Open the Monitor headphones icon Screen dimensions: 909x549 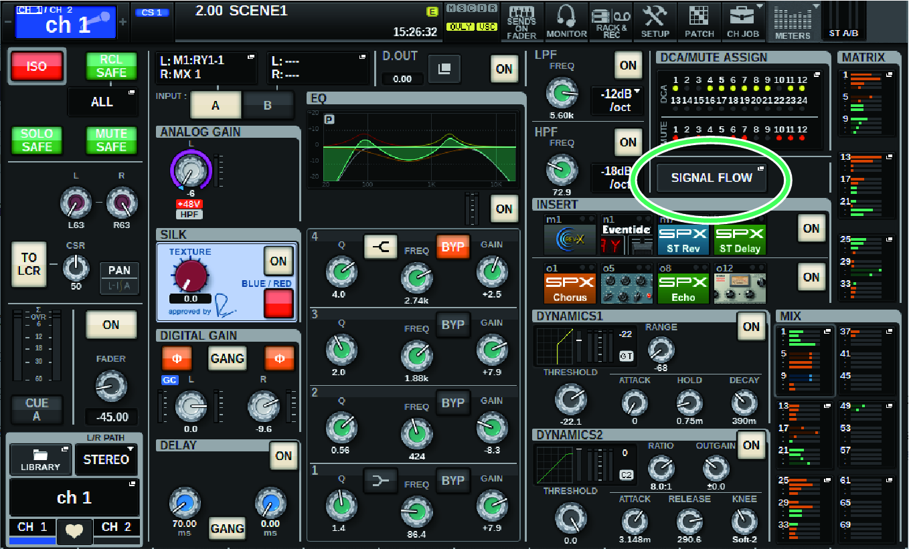pos(566,20)
